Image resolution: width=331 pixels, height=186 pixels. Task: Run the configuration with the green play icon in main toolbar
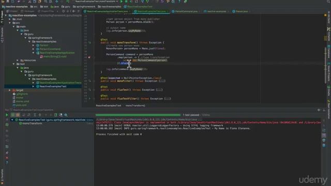(122, 2)
